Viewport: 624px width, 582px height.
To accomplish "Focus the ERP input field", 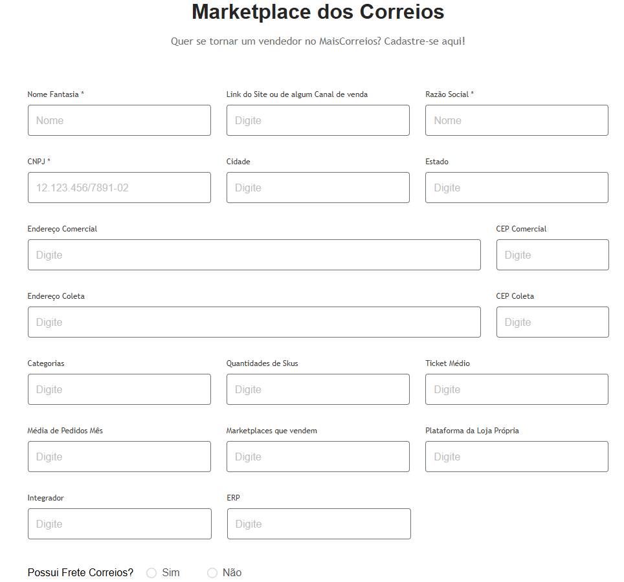I will (x=318, y=524).
